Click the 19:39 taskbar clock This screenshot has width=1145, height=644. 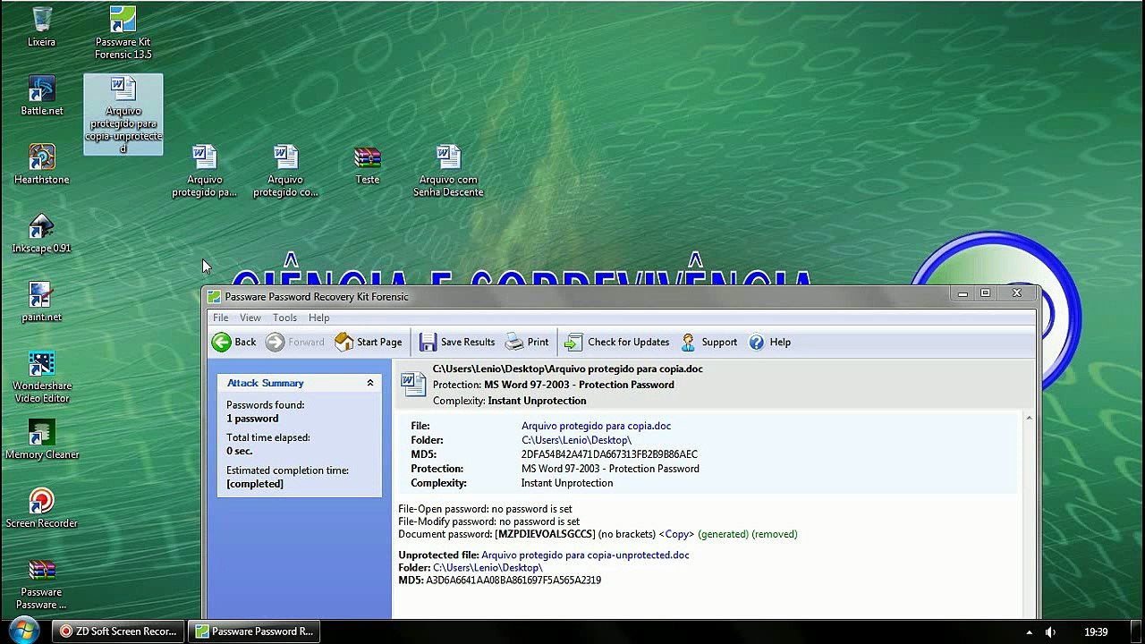1096,632
